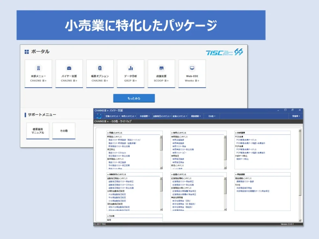Click the 商品マスターCSV出力 link
The image size is (319, 239).
[x=117, y=153]
